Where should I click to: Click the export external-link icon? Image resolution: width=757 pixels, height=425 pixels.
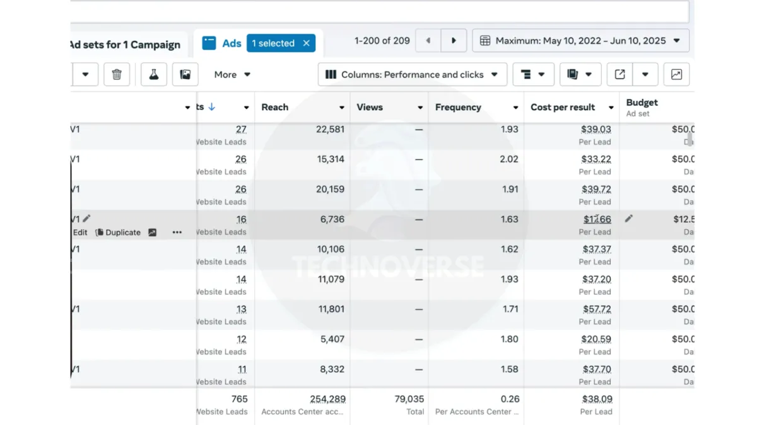coord(620,74)
